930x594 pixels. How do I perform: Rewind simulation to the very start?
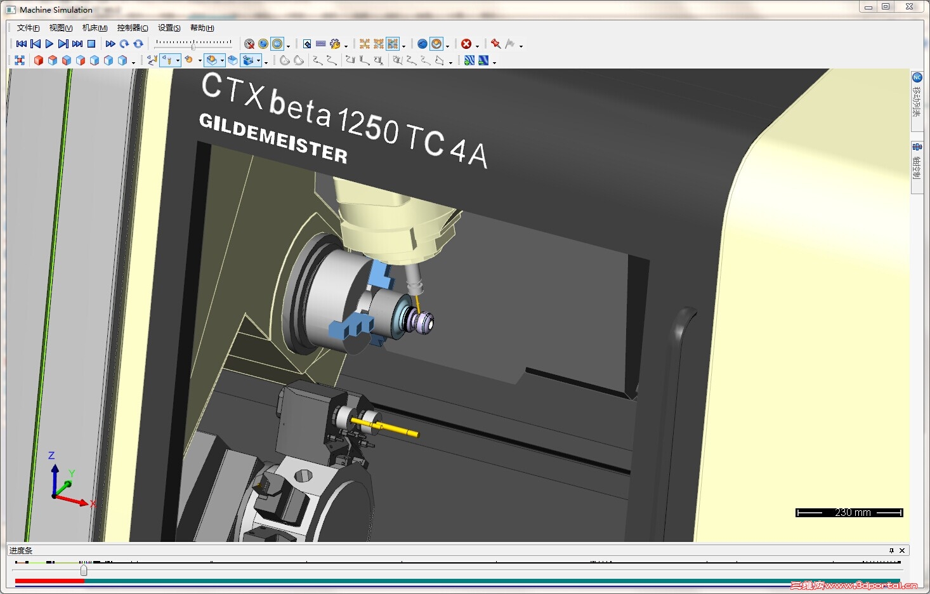tap(21, 44)
